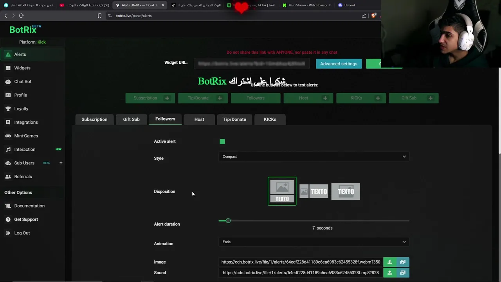Select the Followers tab
Viewport: 501px width, 282px height.
pyautogui.click(x=165, y=119)
